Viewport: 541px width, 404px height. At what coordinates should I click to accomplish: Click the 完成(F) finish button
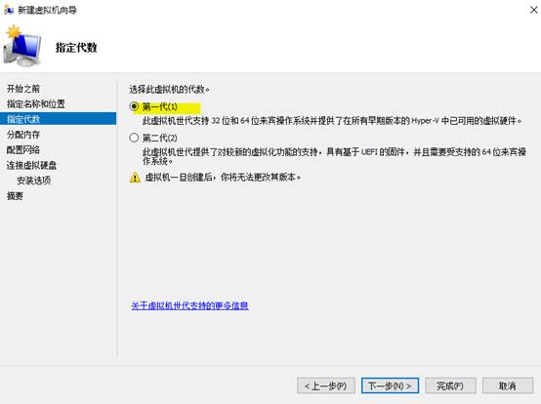(x=450, y=385)
